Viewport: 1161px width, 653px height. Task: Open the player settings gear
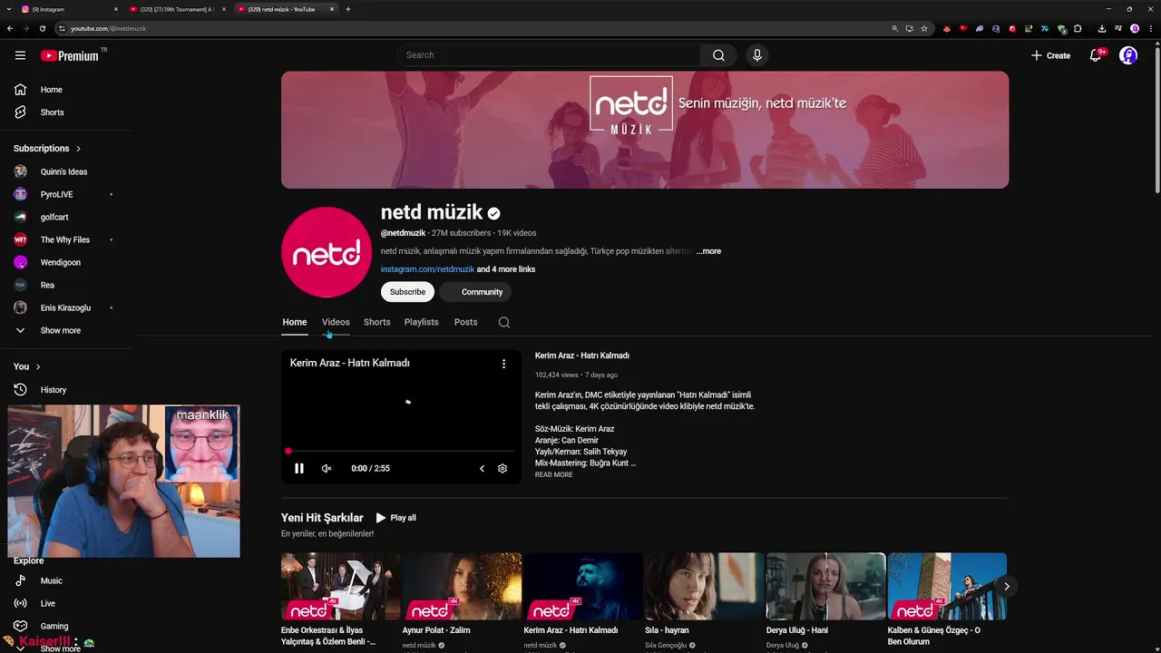(502, 469)
